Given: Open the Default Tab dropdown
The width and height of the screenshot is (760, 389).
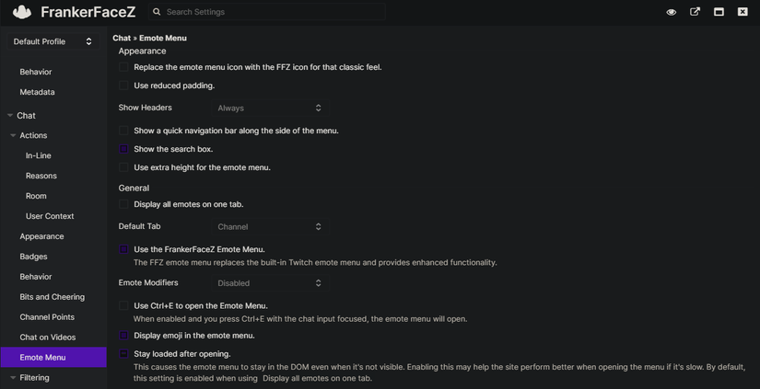Looking at the screenshot, I should click(269, 227).
